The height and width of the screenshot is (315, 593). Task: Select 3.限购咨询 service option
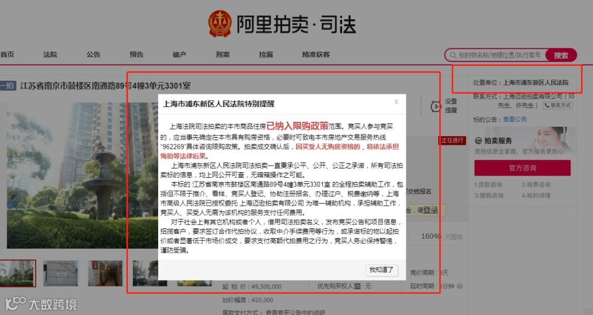coord(489,195)
